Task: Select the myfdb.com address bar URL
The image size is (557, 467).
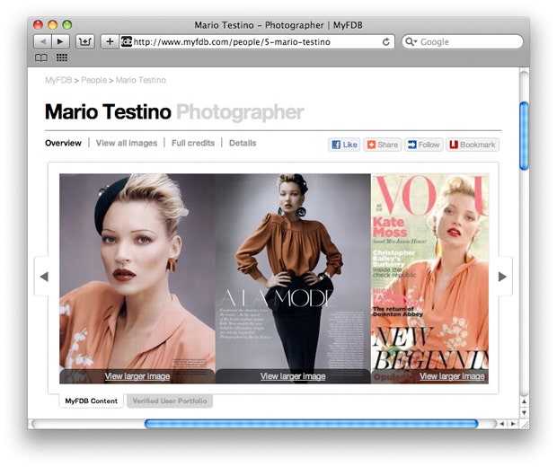Action: coord(232,42)
